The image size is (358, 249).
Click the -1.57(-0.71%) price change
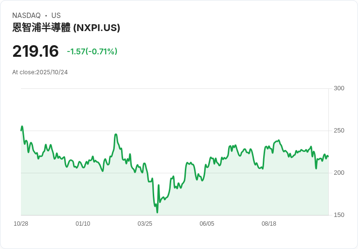coord(92,51)
